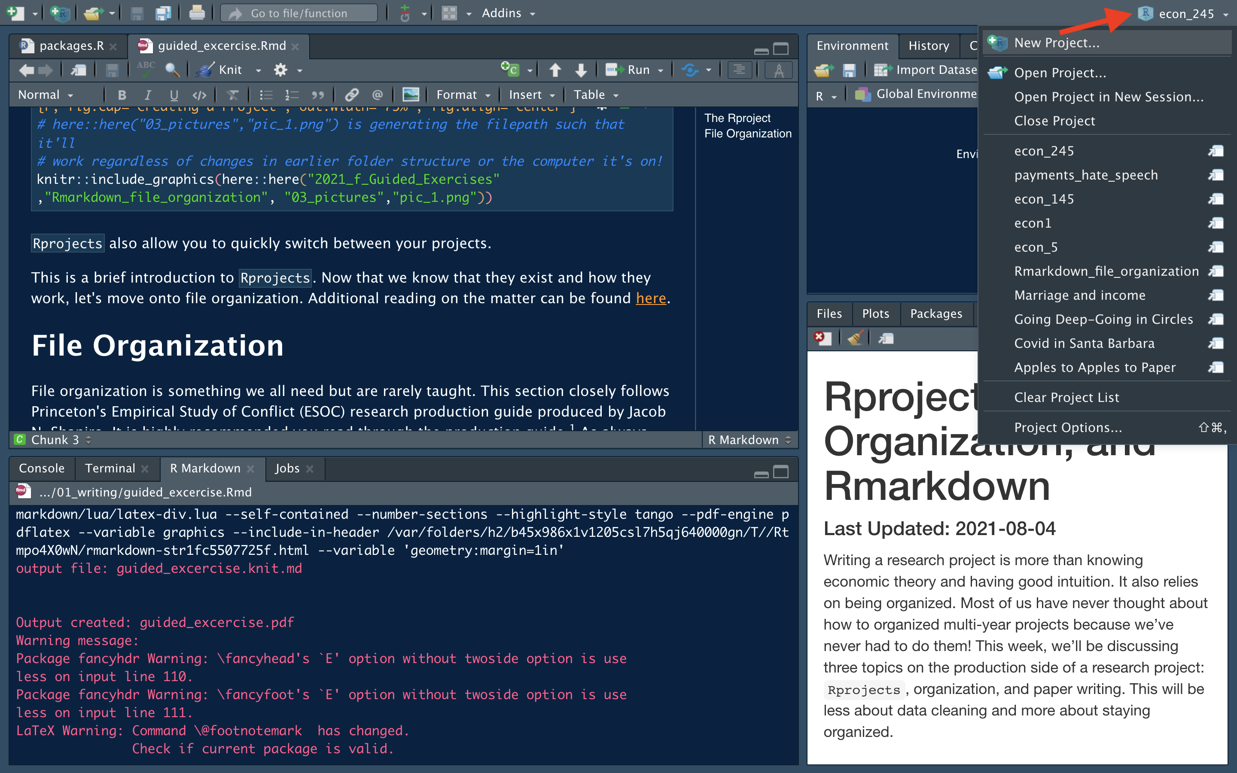Open the Rmarkdown_file_organization project
Screen dimensions: 1237x773
(1107, 271)
